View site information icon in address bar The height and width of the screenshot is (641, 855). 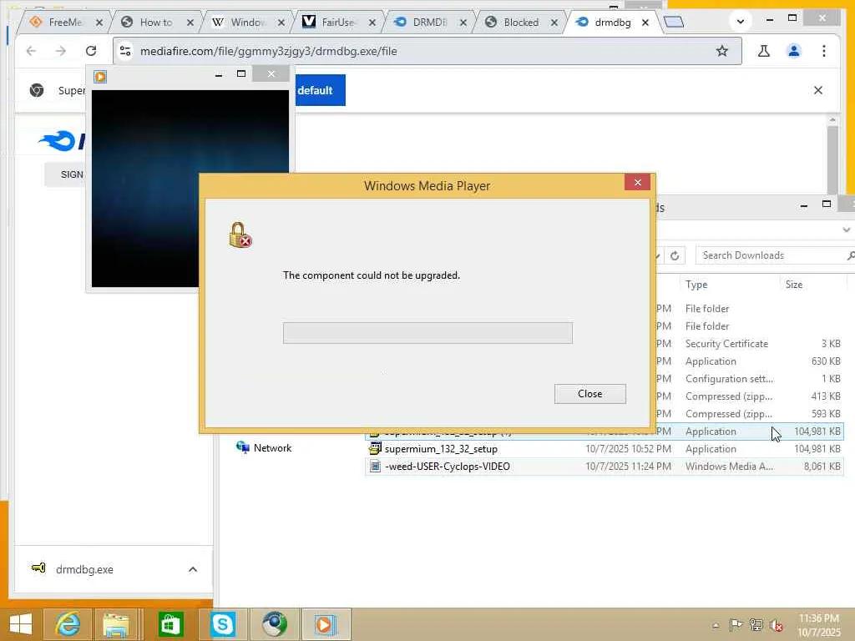[125, 51]
